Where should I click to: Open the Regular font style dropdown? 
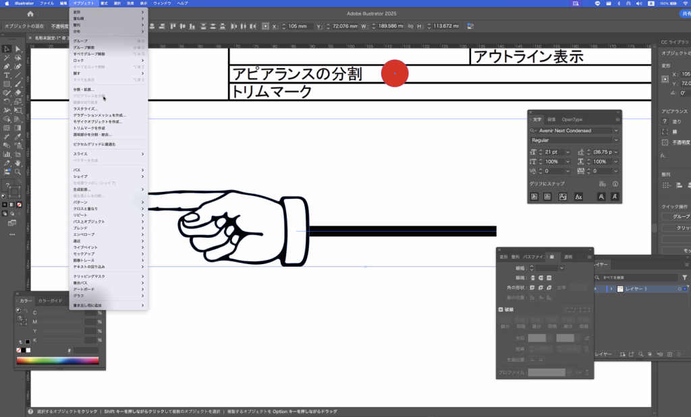(574, 140)
